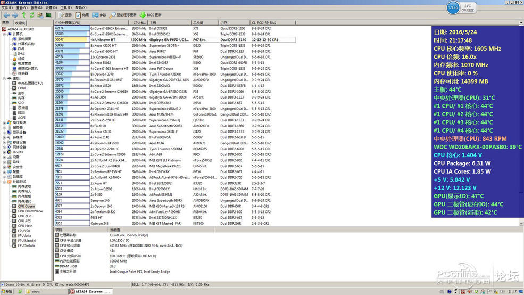Click the green up-level arrow in toolbar
The width and height of the screenshot is (524, 295).
click(24, 15)
